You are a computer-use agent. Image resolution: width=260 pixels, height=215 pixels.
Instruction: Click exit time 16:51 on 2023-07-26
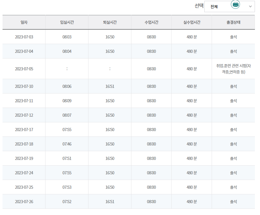coord(110,201)
